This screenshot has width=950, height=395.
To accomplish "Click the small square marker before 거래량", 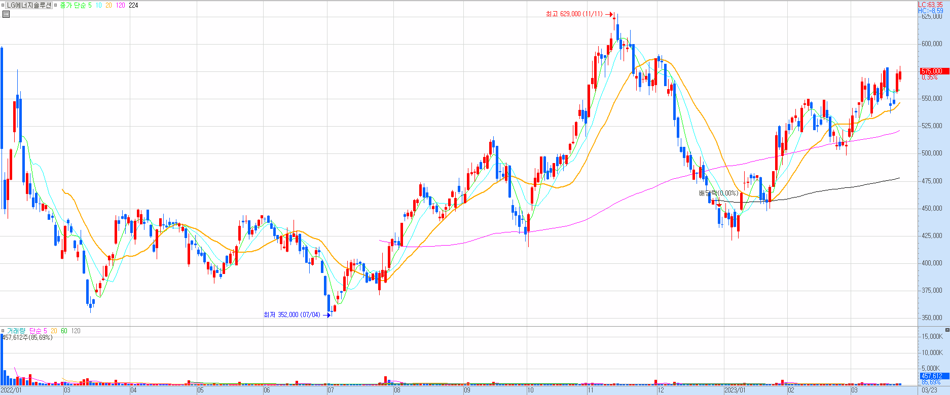I will tap(3, 331).
